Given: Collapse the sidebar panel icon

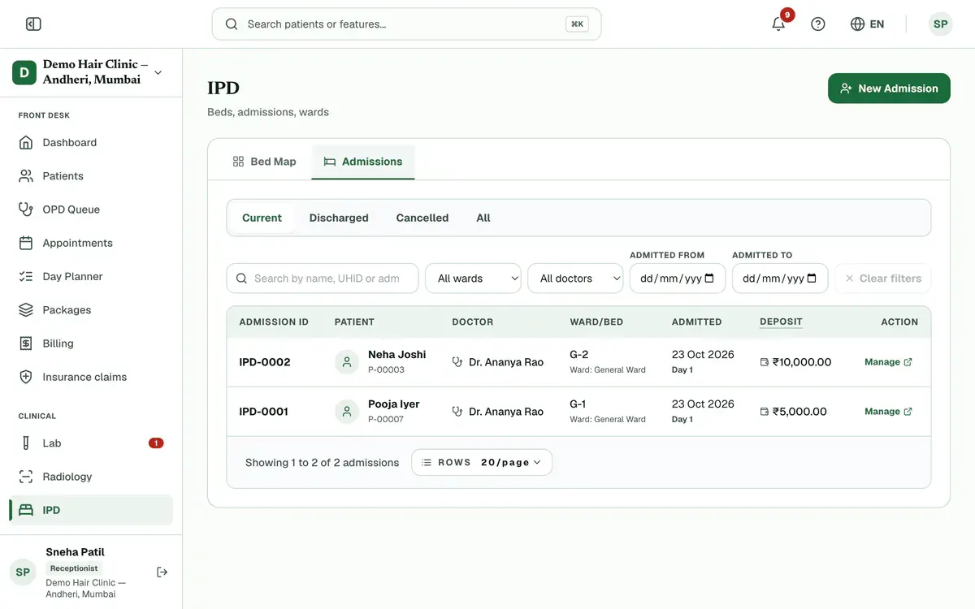Looking at the screenshot, I should [x=33, y=24].
